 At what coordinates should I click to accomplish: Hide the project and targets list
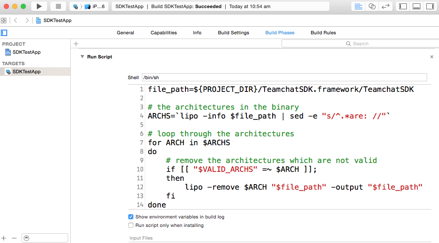[4, 33]
